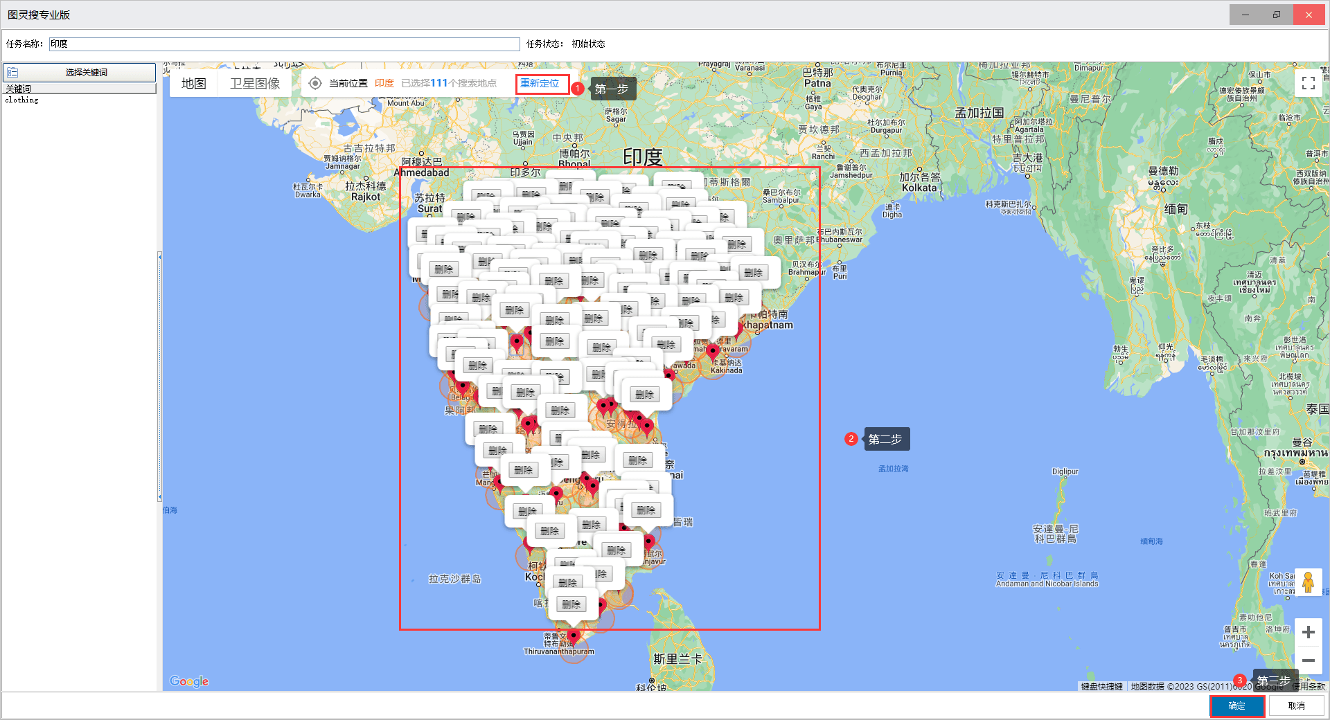The width and height of the screenshot is (1330, 720).
Task: Click the 已选择111个搜索地点 text
Action: 449,83
